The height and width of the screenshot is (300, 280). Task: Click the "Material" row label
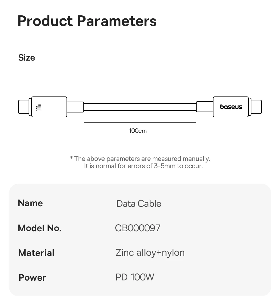pyautogui.click(x=36, y=253)
